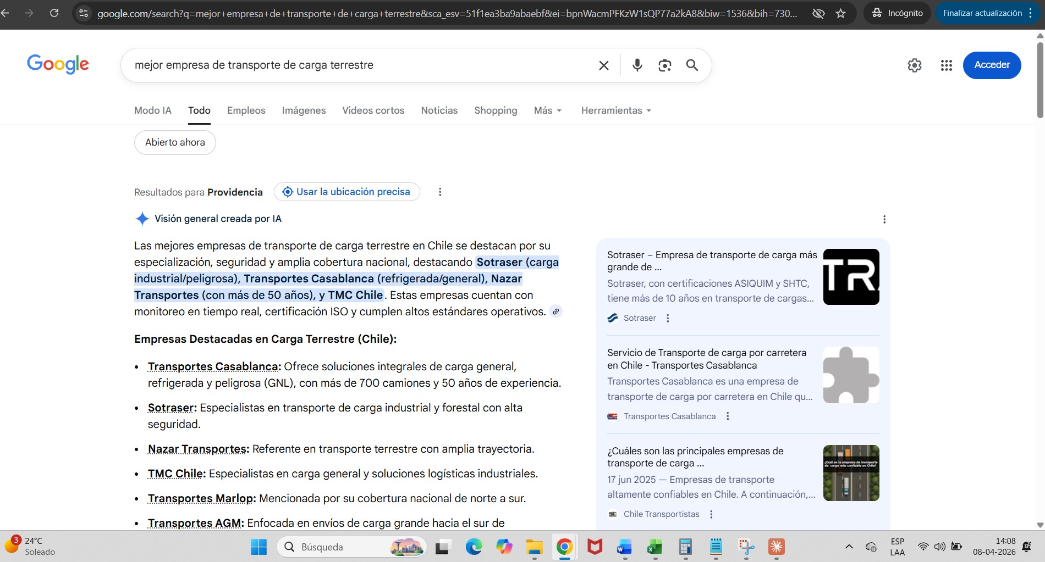Toggle third-party cookie blocking eye icon
The width and height of the screenshot is (1045, 562).
818,13
